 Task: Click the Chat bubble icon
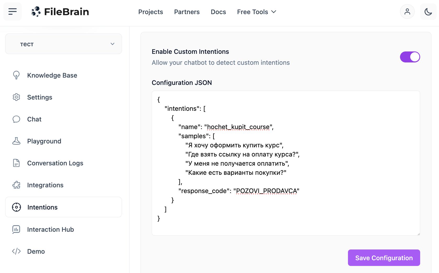tap(16, 119)
